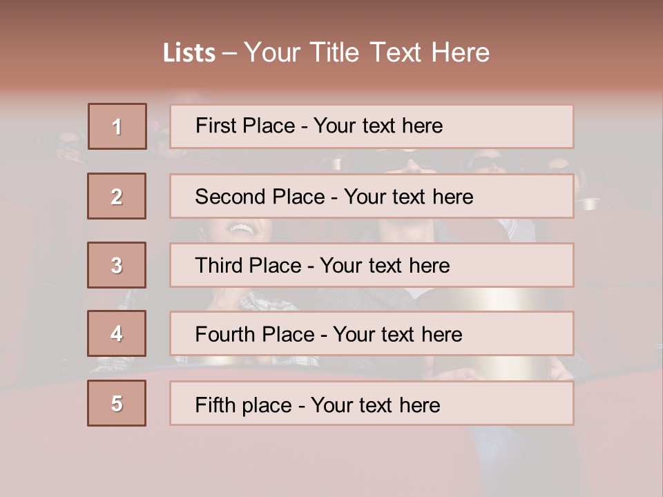Click the word Lists in title
Viewport: 663px width, 497px height.
pyautogui.click(x=189, y=53)
